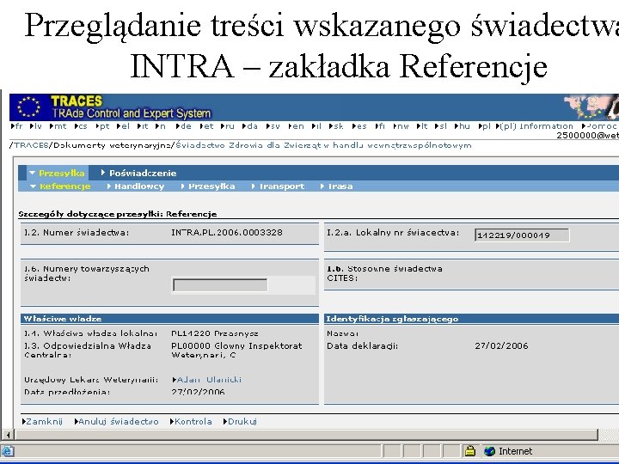Open the Pomoc help link

click(x=599, y=126)
